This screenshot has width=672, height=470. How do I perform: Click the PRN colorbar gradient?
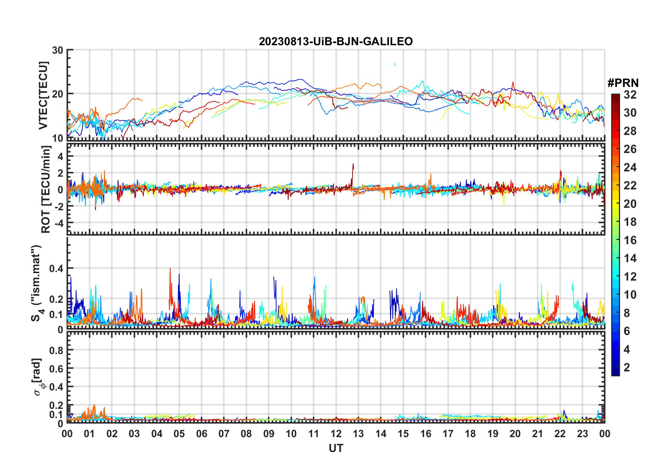[x=615, y=235]
